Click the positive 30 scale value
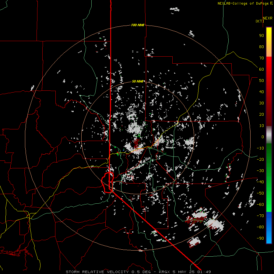 click(262, 103)
